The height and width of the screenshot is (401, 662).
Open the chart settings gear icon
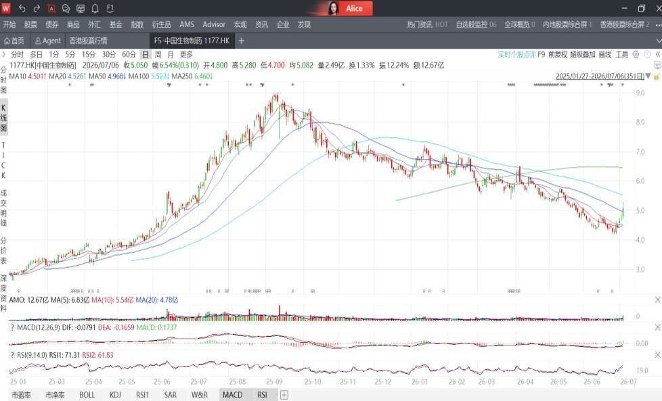[x=636, y=54]
